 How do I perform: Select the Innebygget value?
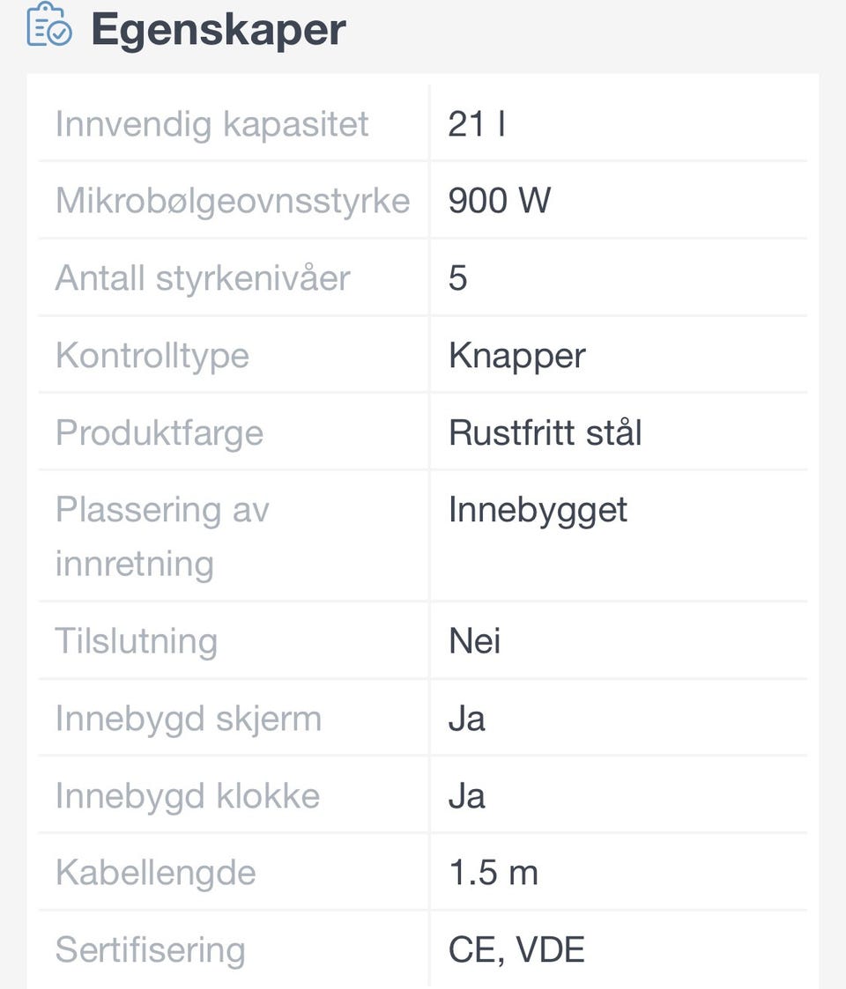point(538,510)
